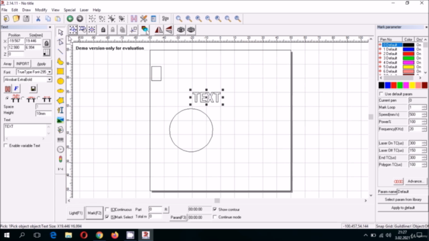Enable variable Text checkbox
This screenshot has width=429, height=241.
coord(6,146)
